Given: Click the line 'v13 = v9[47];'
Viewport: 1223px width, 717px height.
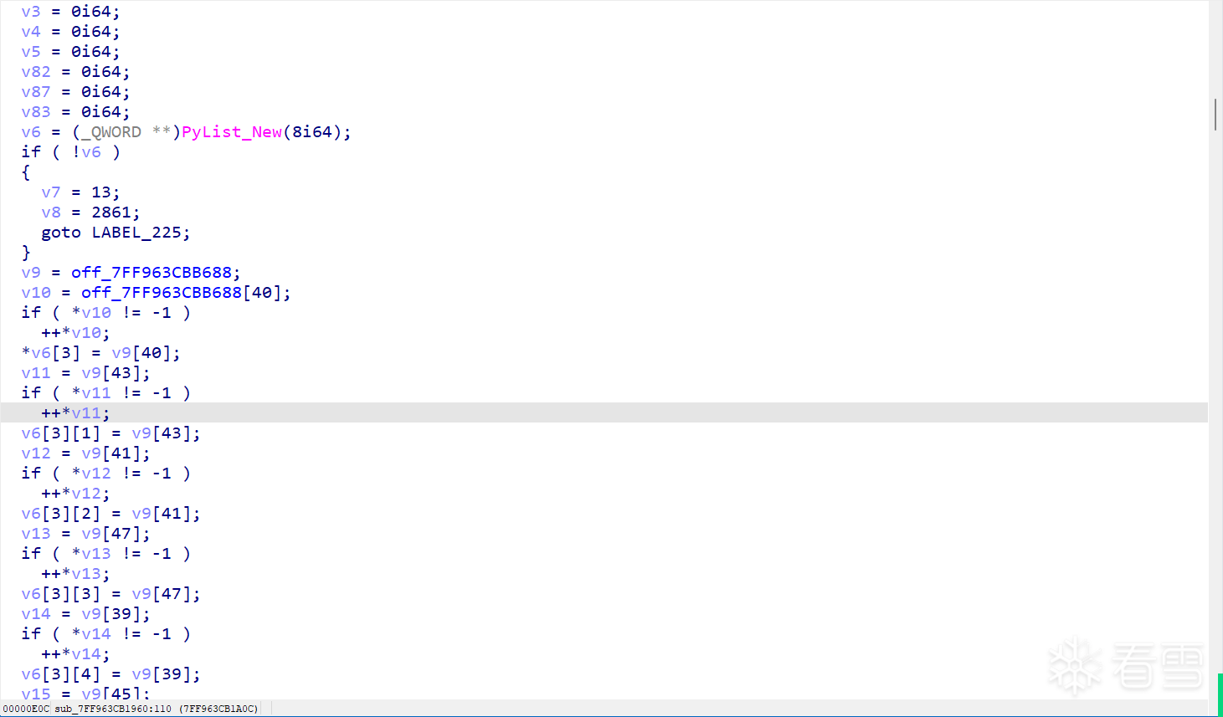Looking at the screenshot, I should tap(85, 534).
